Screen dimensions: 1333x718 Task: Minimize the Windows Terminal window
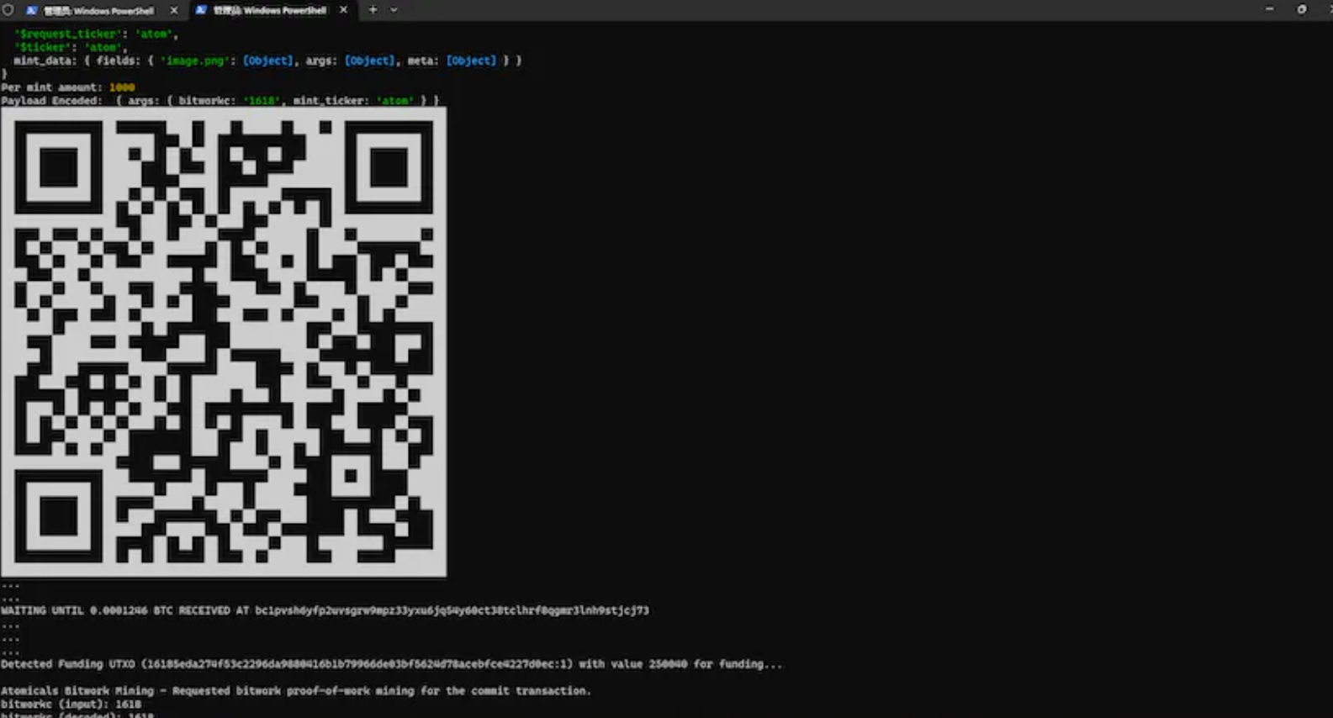(x=1269, y=9)
